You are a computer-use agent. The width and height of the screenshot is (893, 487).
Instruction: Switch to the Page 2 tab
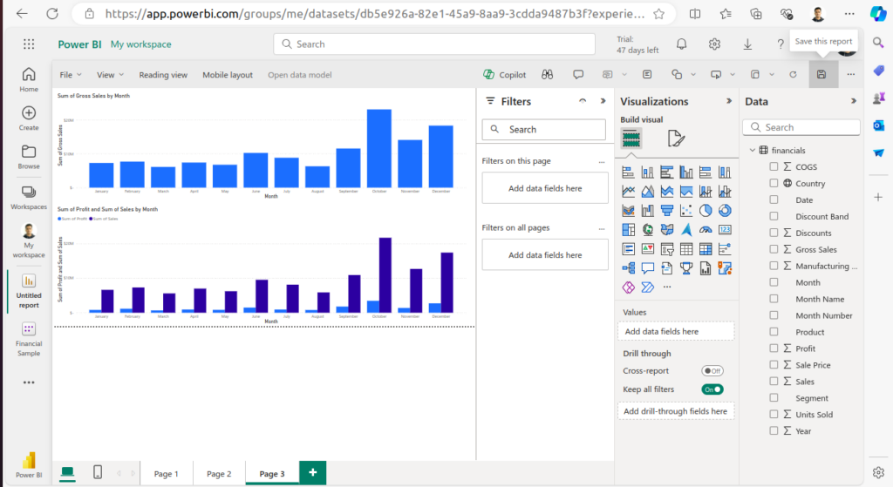(x=219, y=474)
